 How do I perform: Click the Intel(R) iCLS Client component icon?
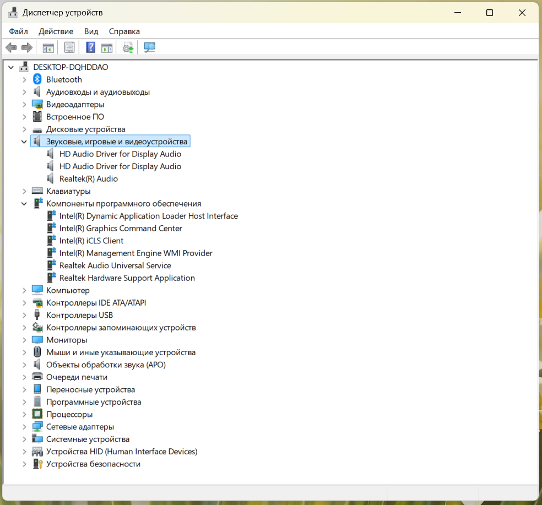[52, 240]
